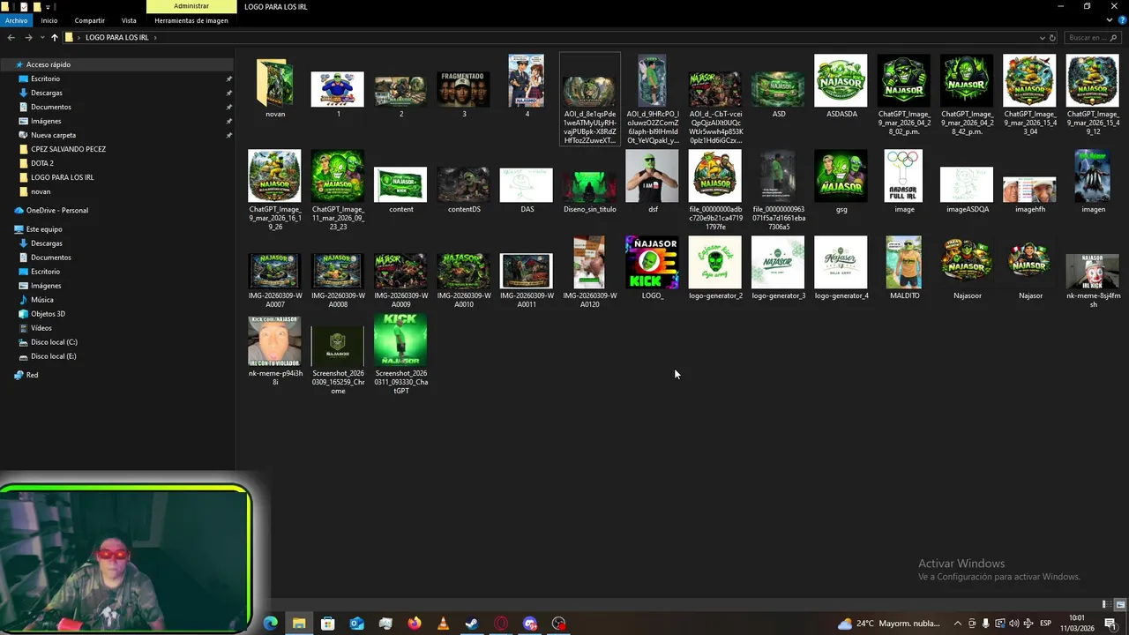Show hidden system tray icons

coord(958,624)
